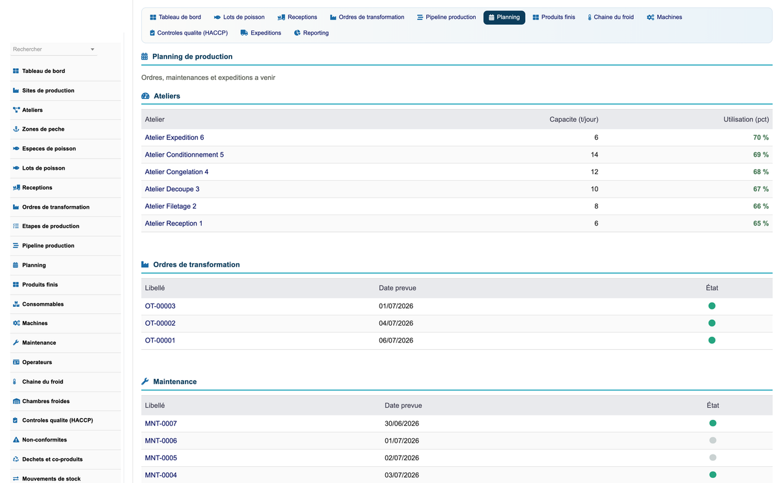Switch to Tableau de bord tab
Viewport: 781px width, 483px height.
pyautogui.click(x=176, y=17)
